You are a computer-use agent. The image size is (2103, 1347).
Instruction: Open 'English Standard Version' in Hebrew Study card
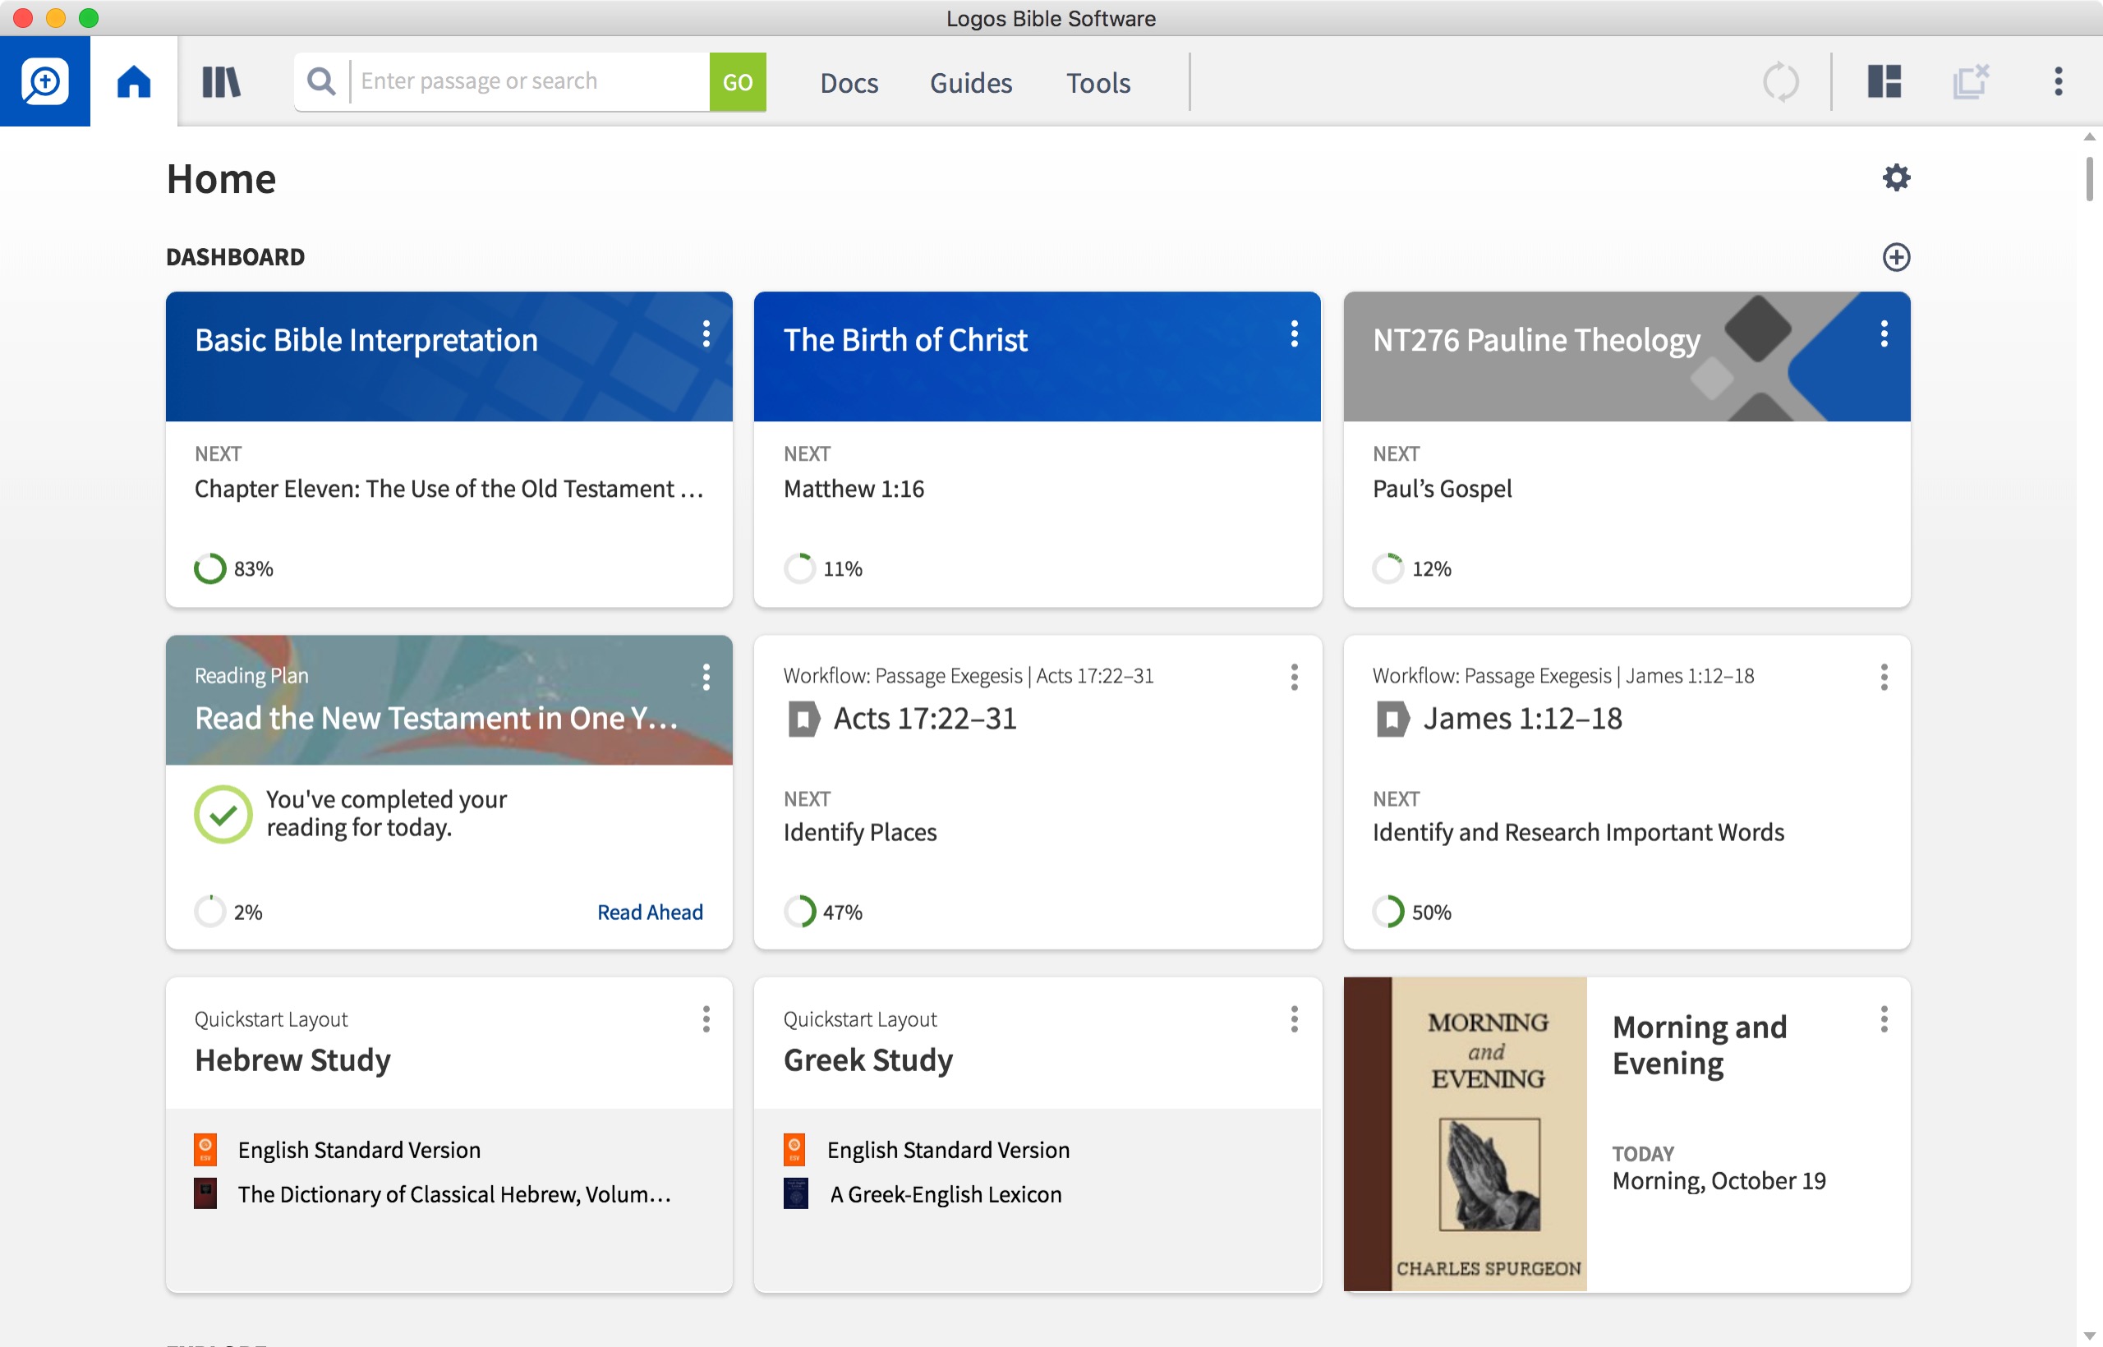point(359,1149)
